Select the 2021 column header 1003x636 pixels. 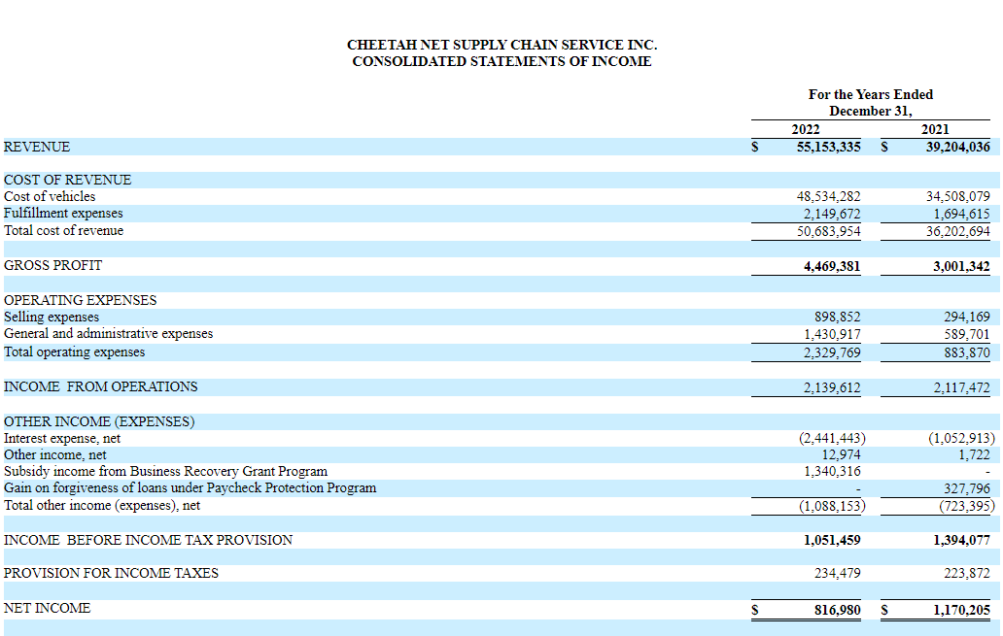(935, 129)
